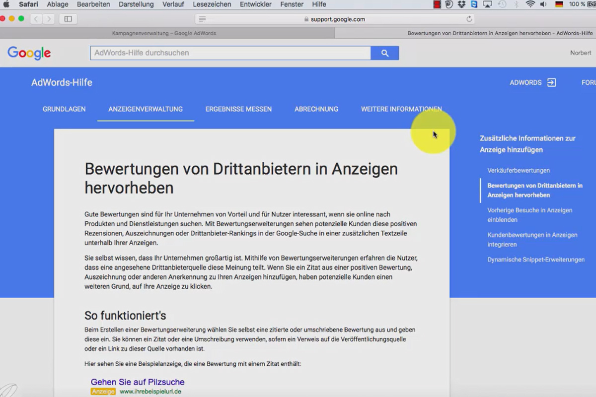This screenshot has height=397, width=596.
Task: Click Zusätzliche Informationen zur Anzeige hinzufügen heading
Action: (527, 144)
